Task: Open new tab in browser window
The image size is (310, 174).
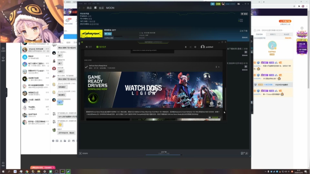Action: coord(264,2)
